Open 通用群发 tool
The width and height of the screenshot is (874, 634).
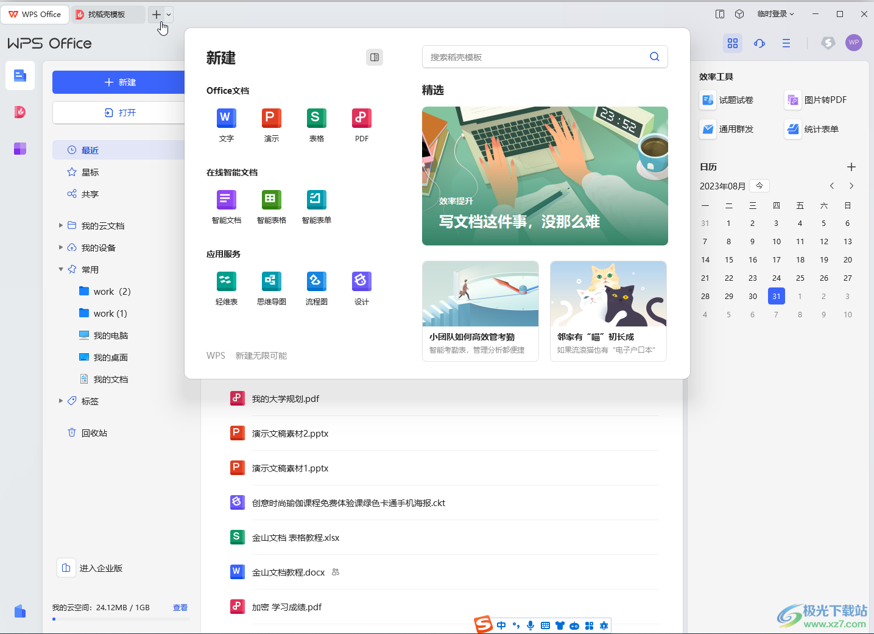click(x=727, y=129)
